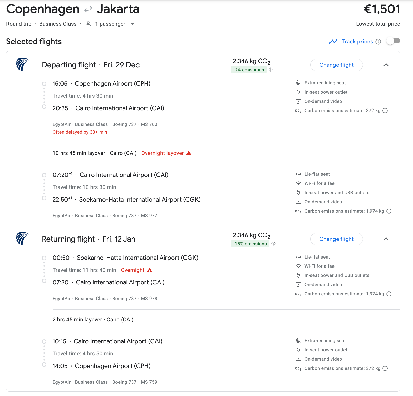Click the Overnight layover warning triangle
Viewport: 413px width, 396px height.
189,153
